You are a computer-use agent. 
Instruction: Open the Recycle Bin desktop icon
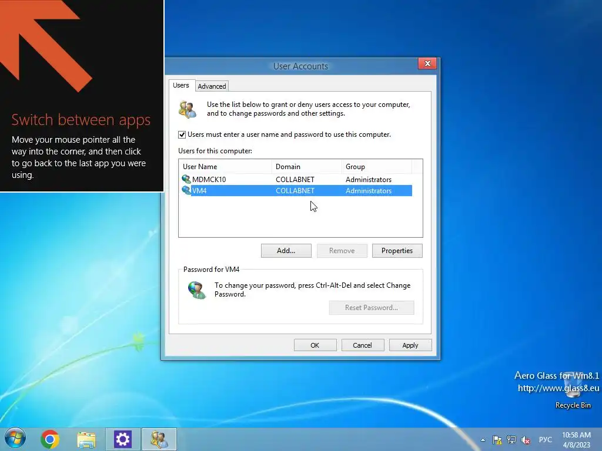[573, 391]
